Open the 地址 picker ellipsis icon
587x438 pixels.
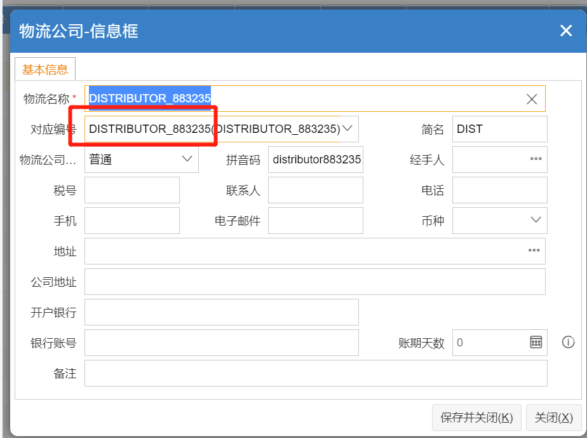pos(534,250)
